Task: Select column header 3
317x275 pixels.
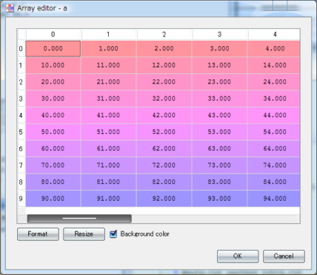Action: (x=220, y=34)
